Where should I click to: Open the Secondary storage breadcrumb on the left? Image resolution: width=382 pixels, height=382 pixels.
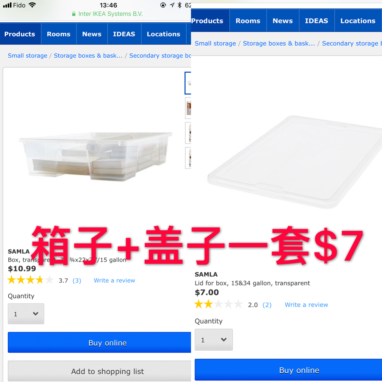pos(160,56)
